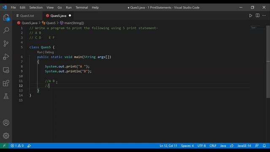Viewport: 270px width, 152px height.
Task: Open the Help menu
Action: (95, 8)
